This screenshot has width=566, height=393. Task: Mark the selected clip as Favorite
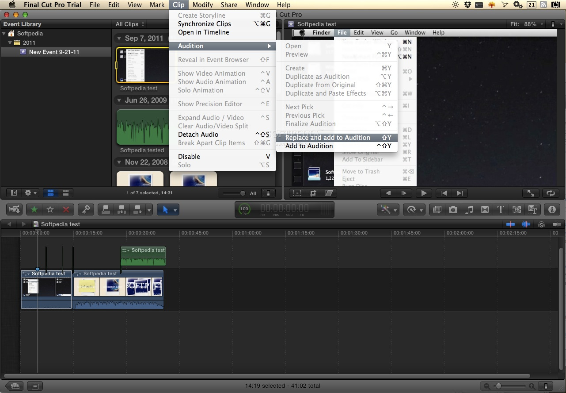point(34,209)
